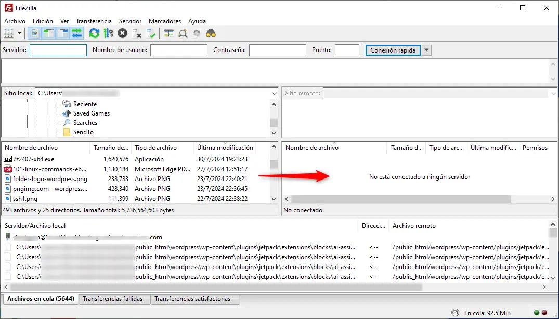Sort local files by Nombre de archivo
The image size is (559, 319).
46,148
